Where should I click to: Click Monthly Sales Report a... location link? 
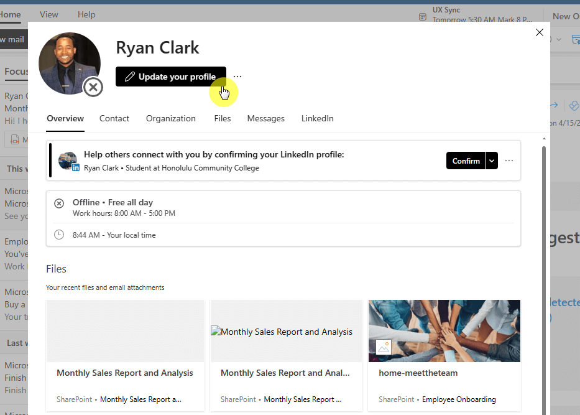(x=140, y=399)
